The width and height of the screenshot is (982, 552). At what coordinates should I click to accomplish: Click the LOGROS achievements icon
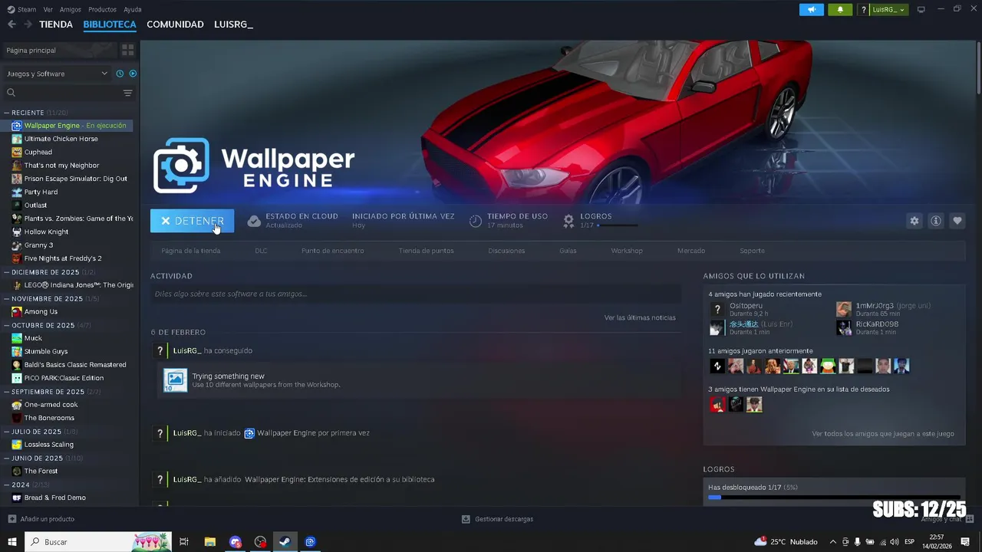click(568, 221)
